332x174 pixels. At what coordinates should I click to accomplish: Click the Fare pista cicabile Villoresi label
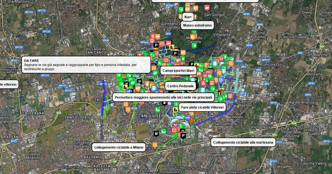[x=202, y=107]
